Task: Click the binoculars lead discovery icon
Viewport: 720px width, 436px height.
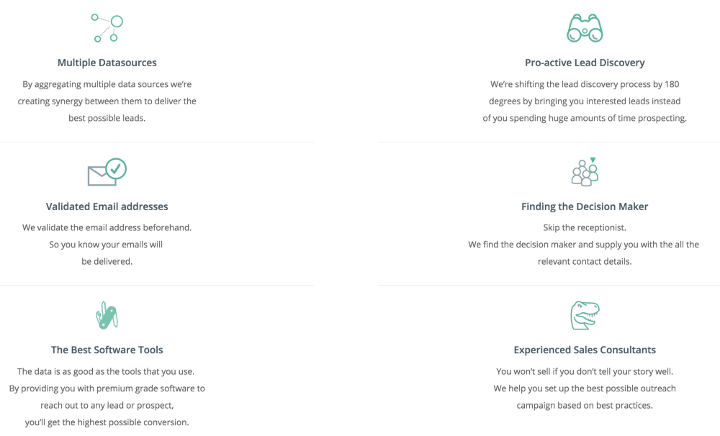Action: click(x=585, y=28)
